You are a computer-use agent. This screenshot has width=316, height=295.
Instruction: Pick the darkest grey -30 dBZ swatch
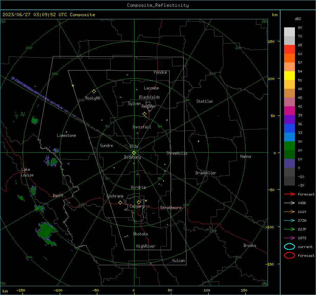[x=289, y=181]
